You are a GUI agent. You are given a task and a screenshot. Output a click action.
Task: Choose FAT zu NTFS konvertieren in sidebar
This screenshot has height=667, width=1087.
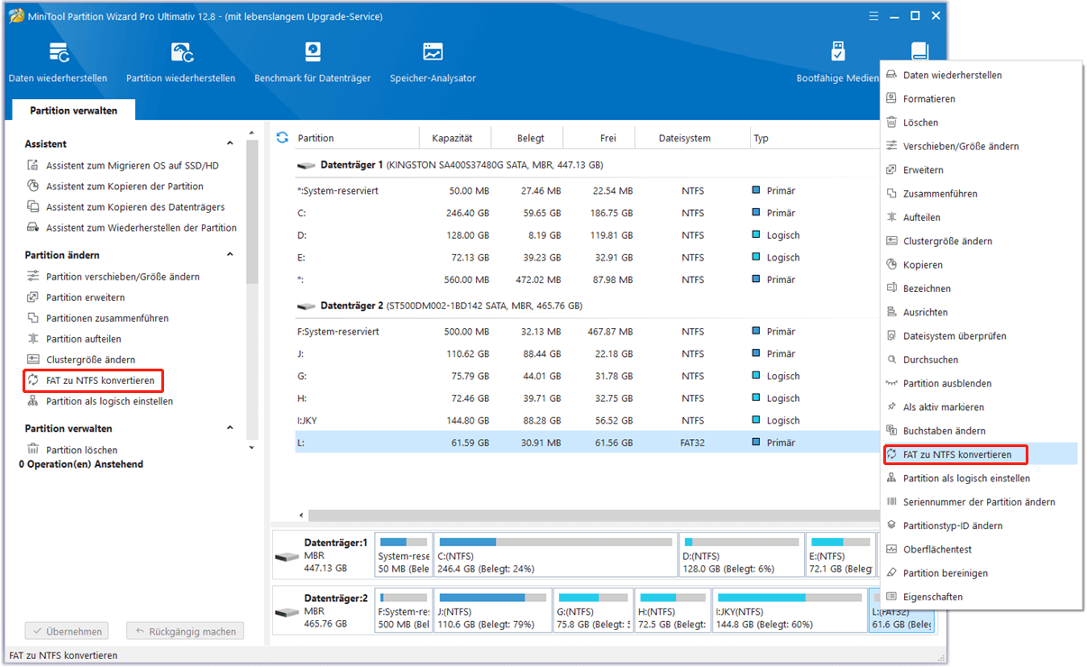pyautogui.click(x=91, y=380)
